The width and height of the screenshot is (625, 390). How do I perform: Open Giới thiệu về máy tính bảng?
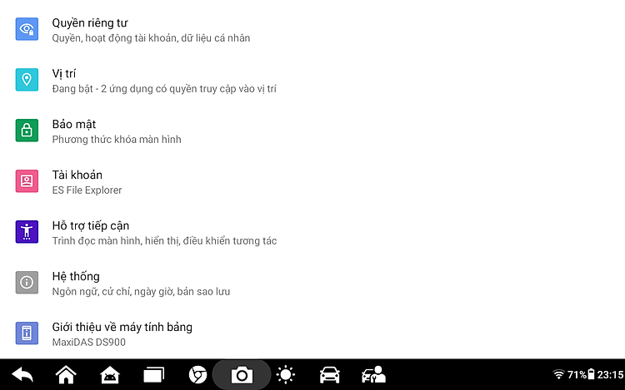312,333
